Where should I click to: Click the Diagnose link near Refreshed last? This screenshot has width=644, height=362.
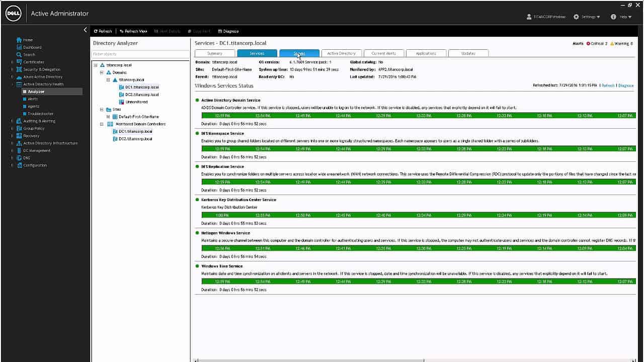[x=625, y=85]
